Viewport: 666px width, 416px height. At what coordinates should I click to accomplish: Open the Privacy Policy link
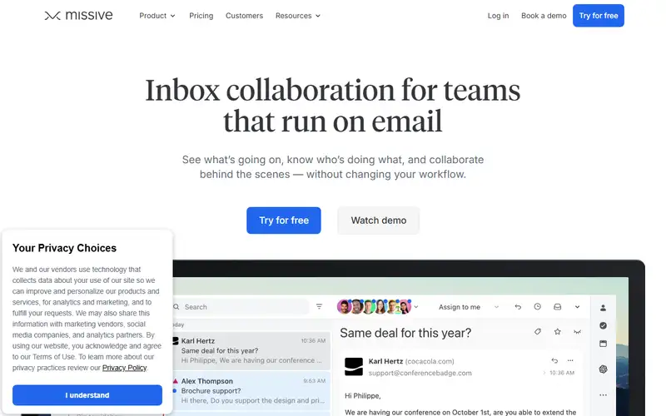click(124, 368)
